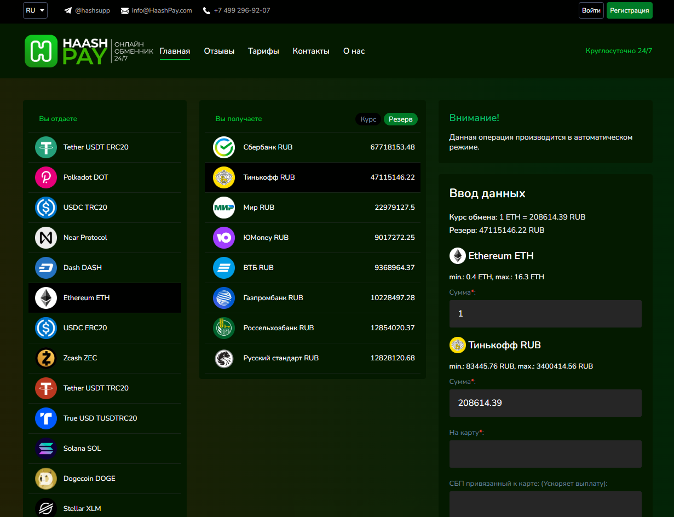Select the Stellar XLM icon

(x=46, y=508)
